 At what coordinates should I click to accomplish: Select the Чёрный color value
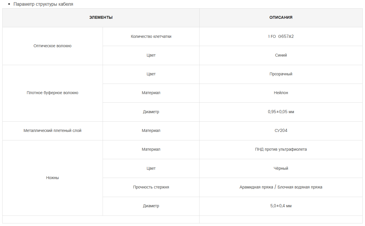pyautogui.click(x=281, y=169)
